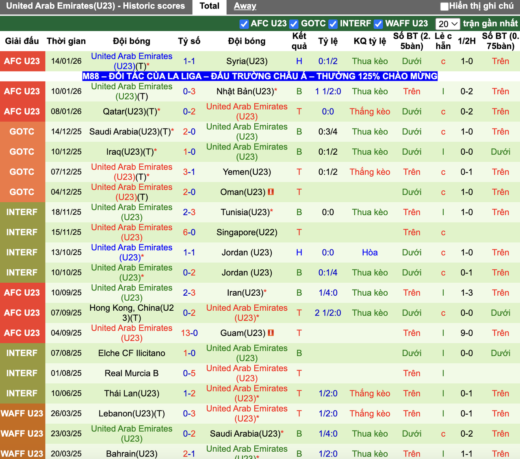
Task: Click the Bahrain(U23) team link
Action: (132, 454)
